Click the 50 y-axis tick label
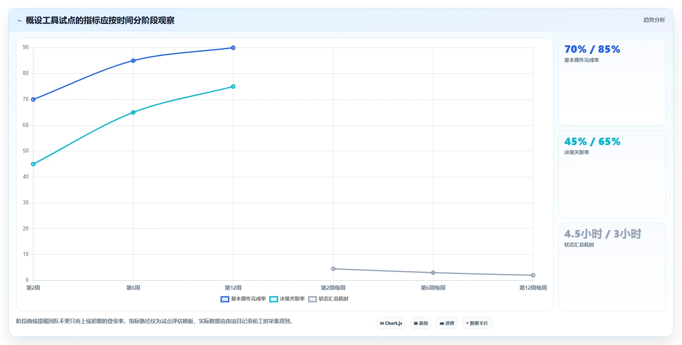This screenshot has height=345, width=682. pyautogui.click(x=26, y=151)
